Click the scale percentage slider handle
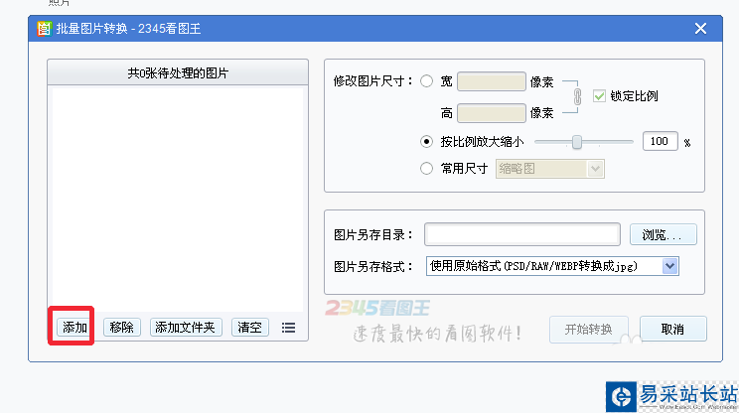This screenshot has height=413, width=739. tap(577, 142)
